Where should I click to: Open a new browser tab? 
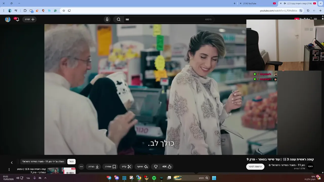(x=235, y=3)
